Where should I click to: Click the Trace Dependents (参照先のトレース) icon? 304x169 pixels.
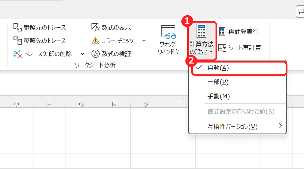coord(18,41)
